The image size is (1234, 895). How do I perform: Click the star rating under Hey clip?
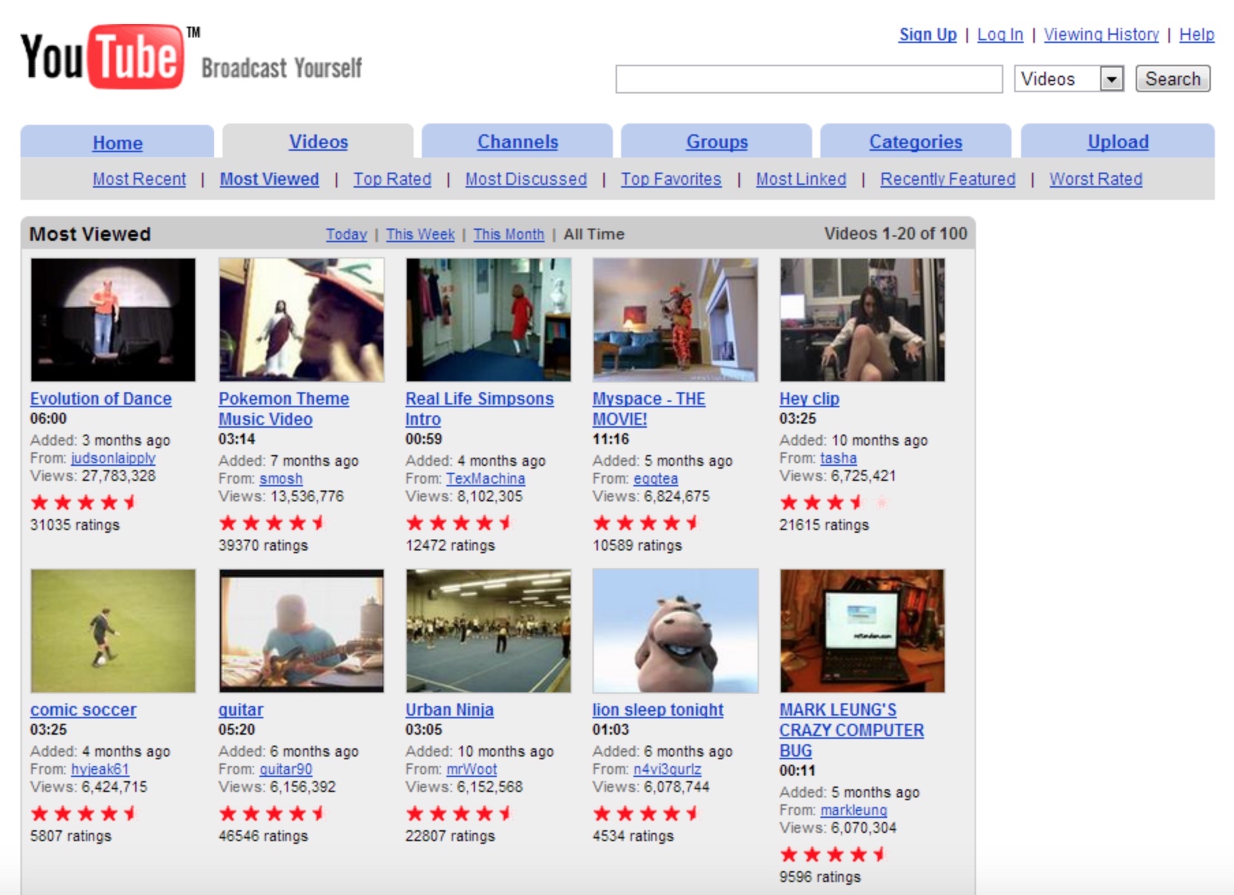click(x=834, y=503)
